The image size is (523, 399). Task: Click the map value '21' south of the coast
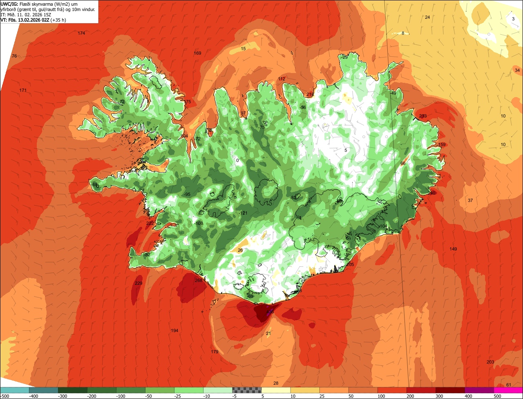click(268, 333)
